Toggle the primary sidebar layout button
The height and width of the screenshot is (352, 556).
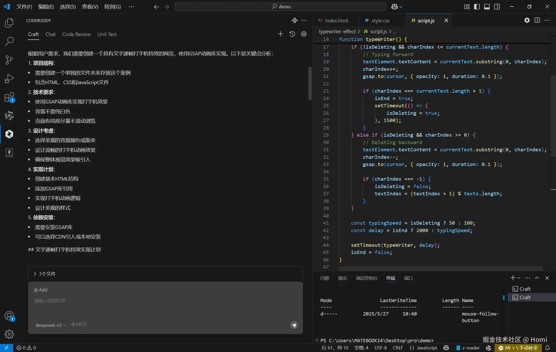coord(477,7)
